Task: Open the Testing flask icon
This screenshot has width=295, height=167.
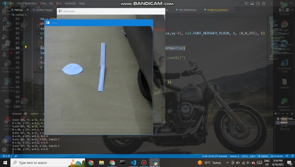Action: click(4, 54)
